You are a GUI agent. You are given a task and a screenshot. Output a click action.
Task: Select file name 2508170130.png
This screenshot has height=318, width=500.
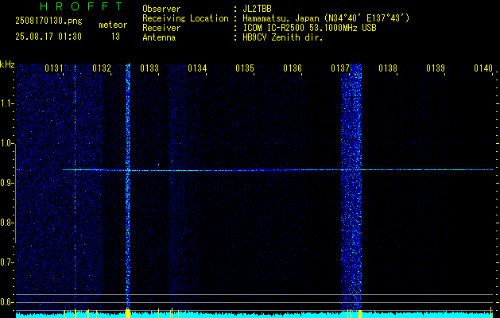(48, 21)
